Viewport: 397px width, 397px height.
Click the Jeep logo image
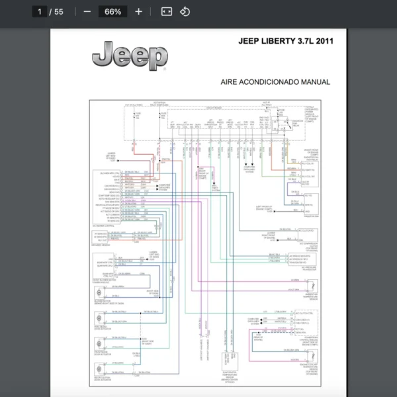click(x=130, y=56)
